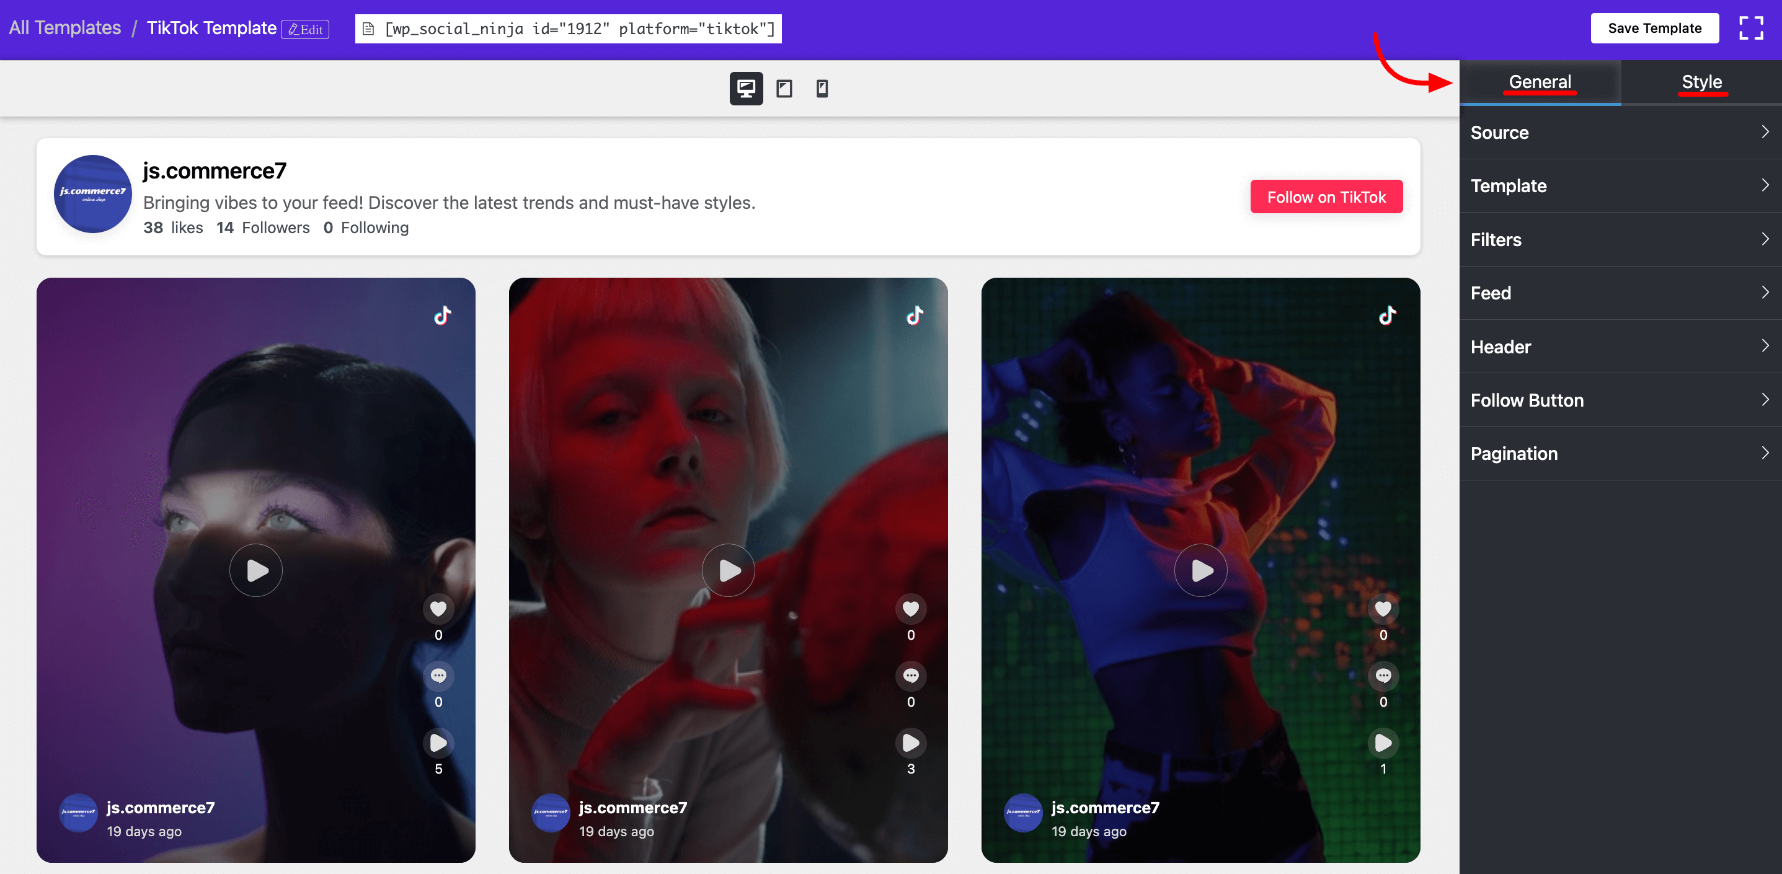
Task: Click js.commerce7 name on first video
Action: pyautogui.click(x=161, y=808)
